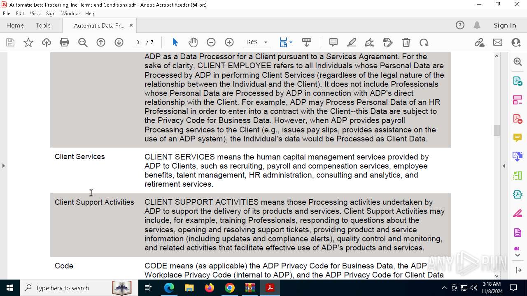Open Microsoft Edge from taskbar
The height and width of the screenshot is (296, 527).
pos(169,288)
